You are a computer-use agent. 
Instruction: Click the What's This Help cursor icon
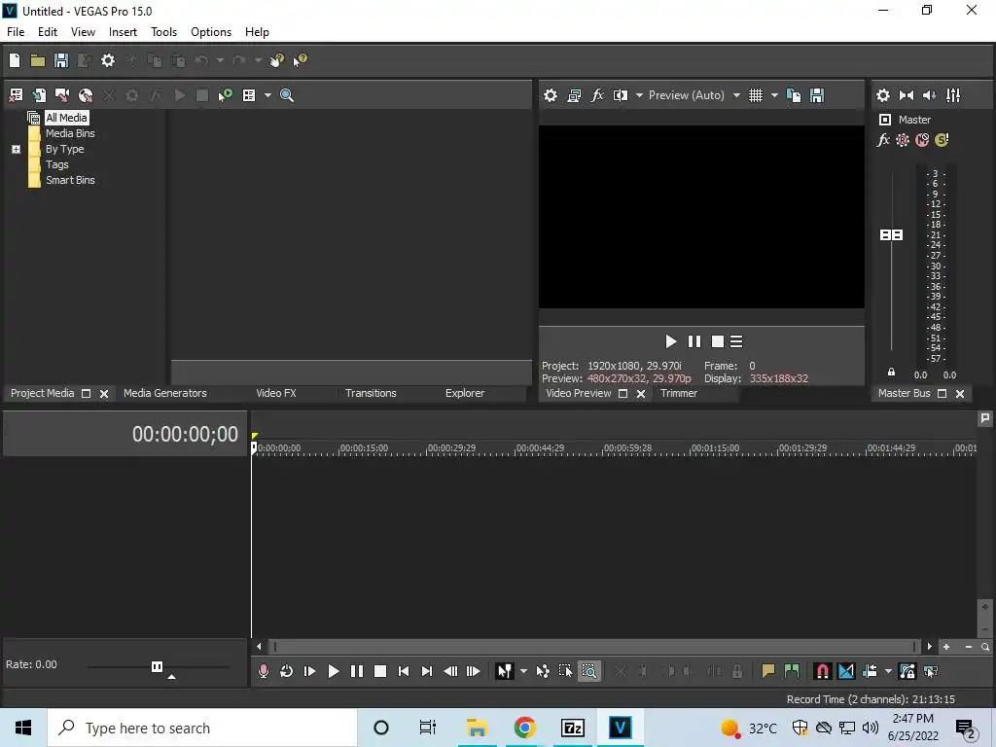300,60
